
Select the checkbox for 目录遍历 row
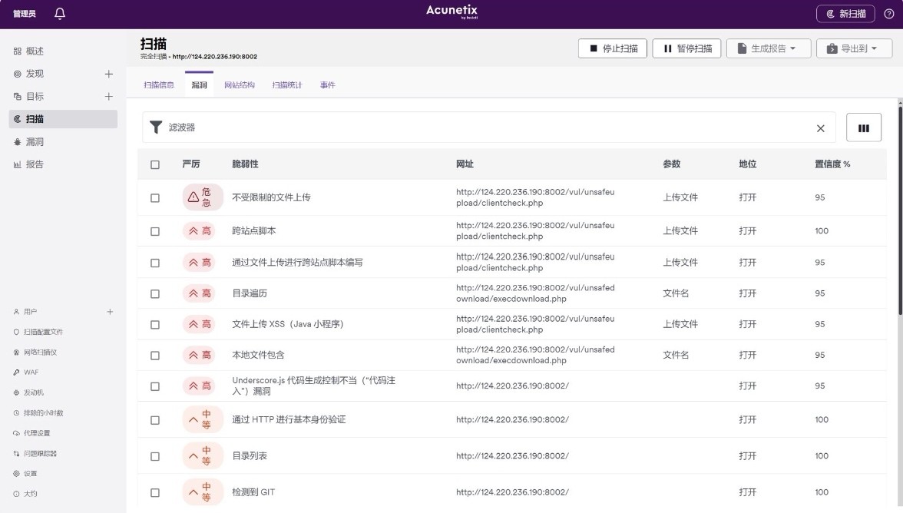(x=155, y=294)
